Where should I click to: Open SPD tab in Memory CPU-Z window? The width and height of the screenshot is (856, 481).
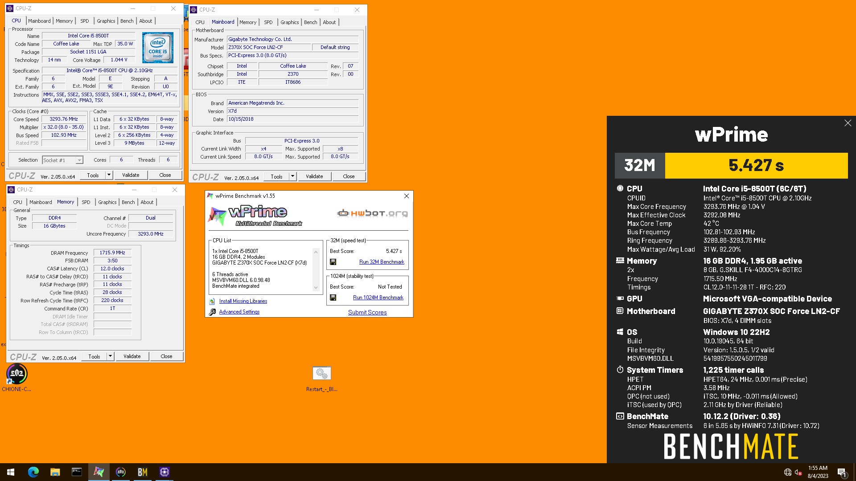pyautogui.click(x=86, y=202)
